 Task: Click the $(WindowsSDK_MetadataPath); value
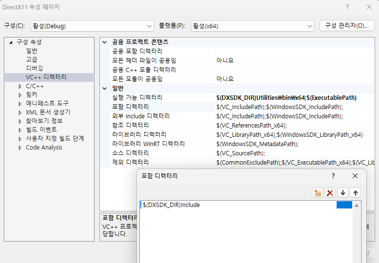click(x=257, y=144)
